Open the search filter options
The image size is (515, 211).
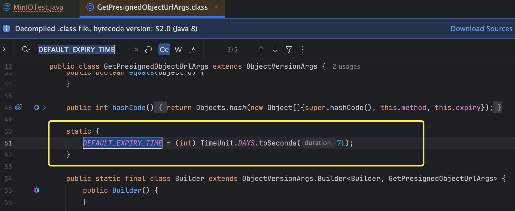289,49
